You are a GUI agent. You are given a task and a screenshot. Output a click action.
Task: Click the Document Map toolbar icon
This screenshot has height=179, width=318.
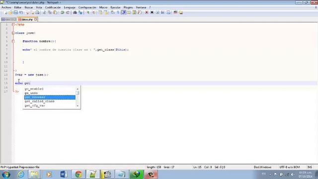pyautogui.click(x=134, y=12)
